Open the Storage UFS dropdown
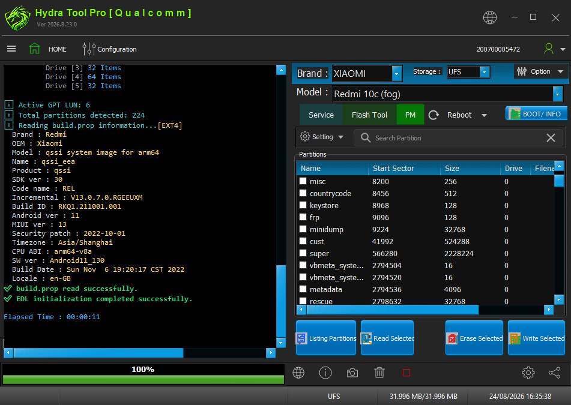This screenshot has width=571, height=405. [485, 72]
